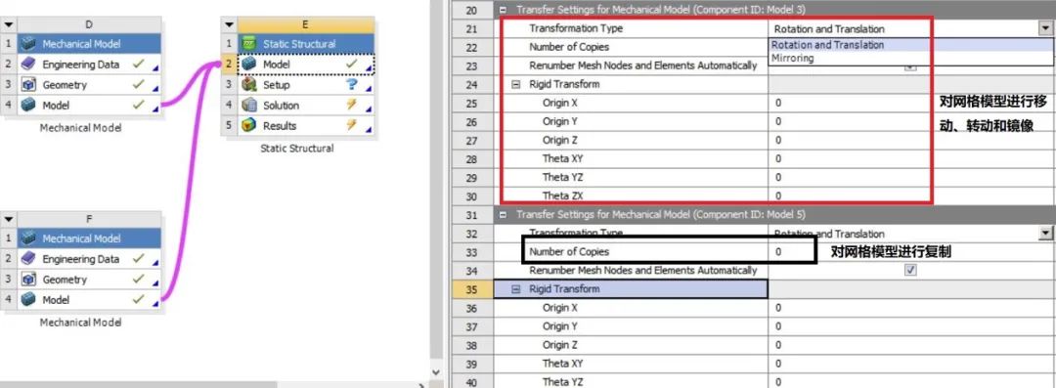
Task: Click the Solution icon in system E
Action: [249, 106]
